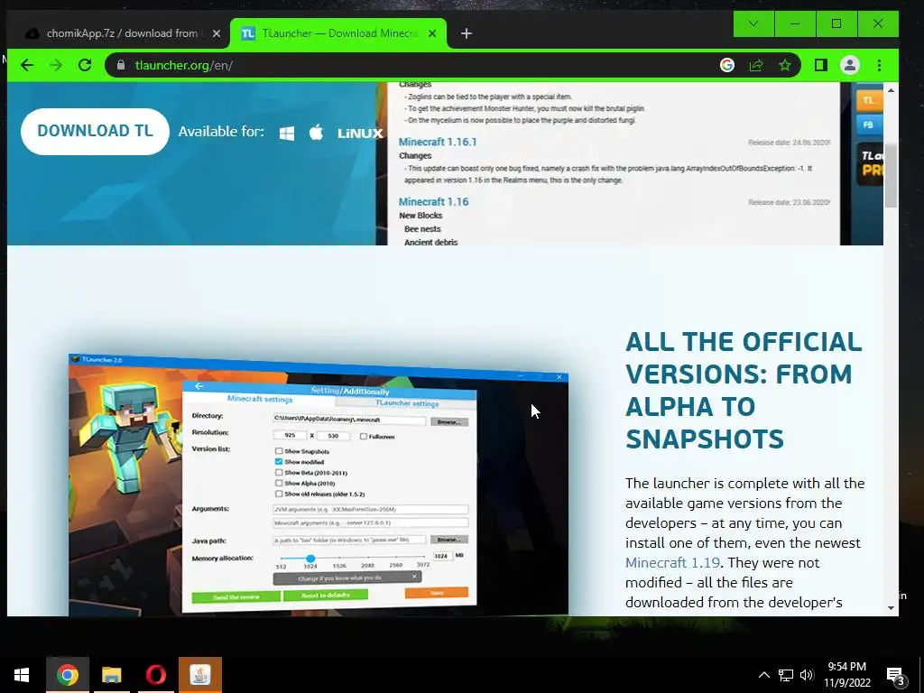Open a new tab with the plus button
Viewport: 924px width, 693px height.
coord(467,33)
